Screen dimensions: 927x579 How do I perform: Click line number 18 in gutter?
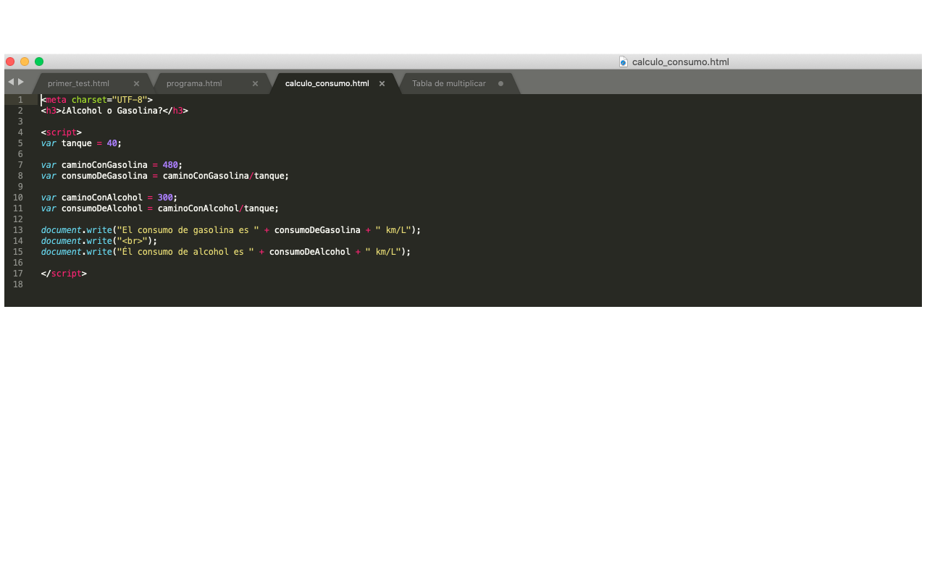coord(18,284)
